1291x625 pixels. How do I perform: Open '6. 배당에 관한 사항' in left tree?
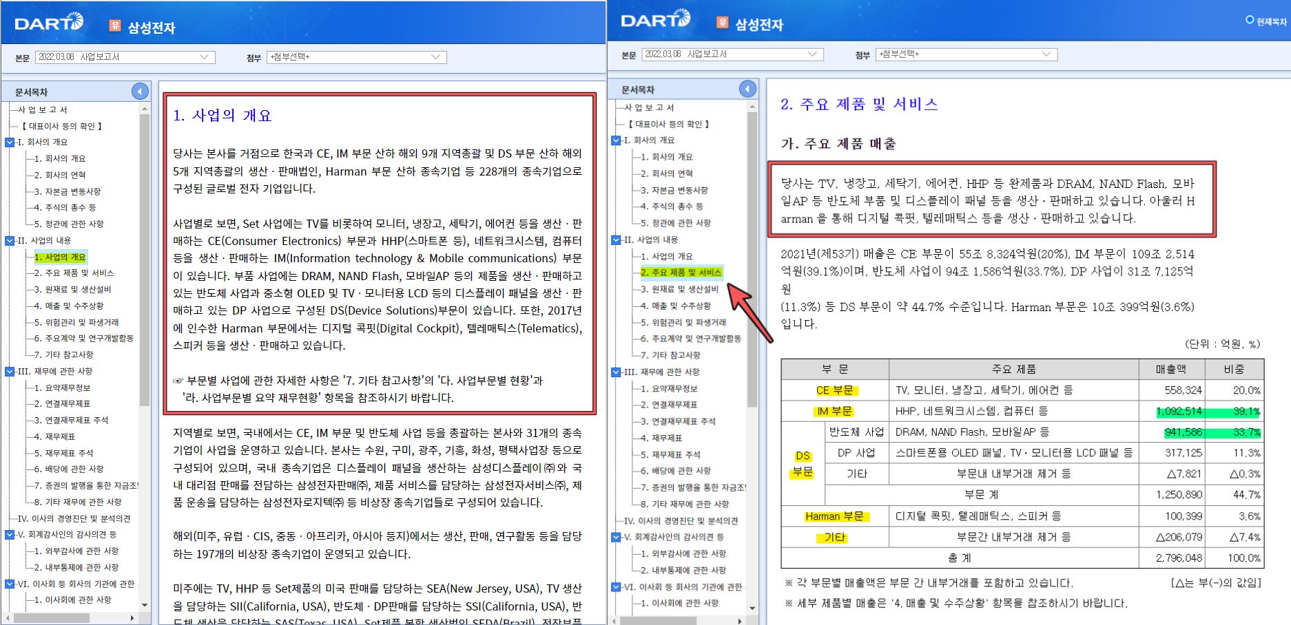tap(69, 469)
